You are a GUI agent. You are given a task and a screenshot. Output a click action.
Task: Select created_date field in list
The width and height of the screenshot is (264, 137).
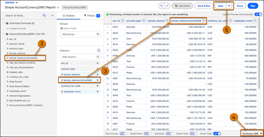(16, 72)
